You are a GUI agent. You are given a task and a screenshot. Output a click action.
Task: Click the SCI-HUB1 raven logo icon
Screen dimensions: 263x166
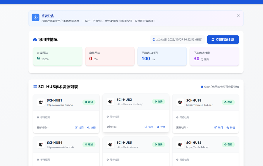[x=41, y=102]
